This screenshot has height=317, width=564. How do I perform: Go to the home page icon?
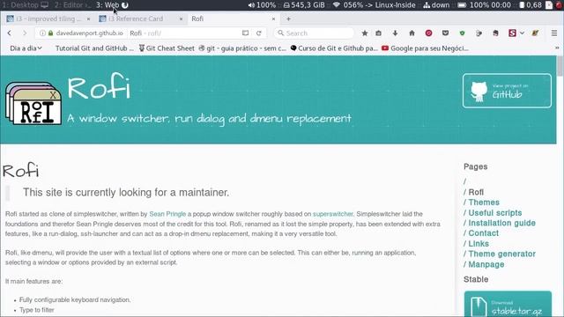412,33
